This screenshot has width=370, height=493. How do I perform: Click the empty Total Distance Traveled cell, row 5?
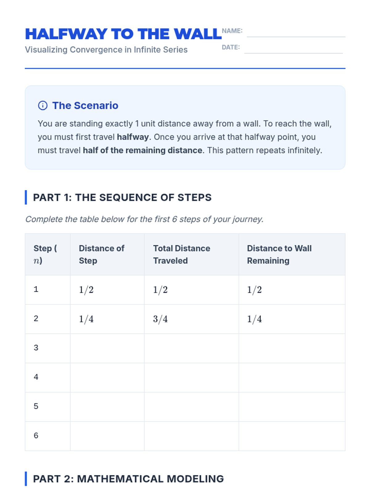point(191,407)
